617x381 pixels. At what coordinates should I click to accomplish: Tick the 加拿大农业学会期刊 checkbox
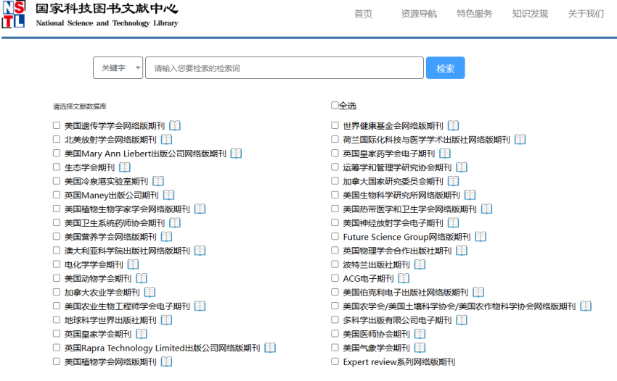[57, 292]
